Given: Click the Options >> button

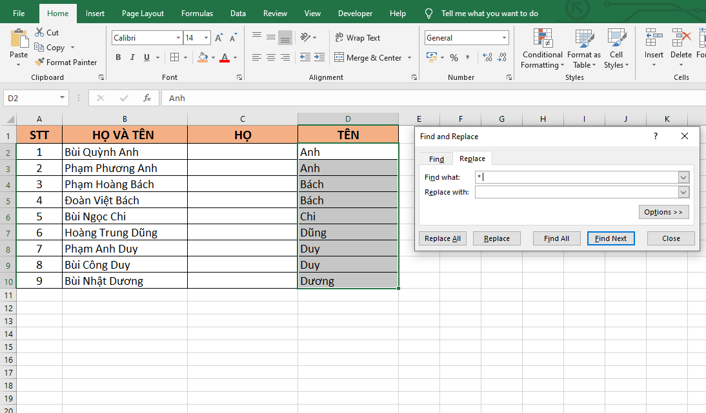Looking at the screenshot, I should pos(663,212).
